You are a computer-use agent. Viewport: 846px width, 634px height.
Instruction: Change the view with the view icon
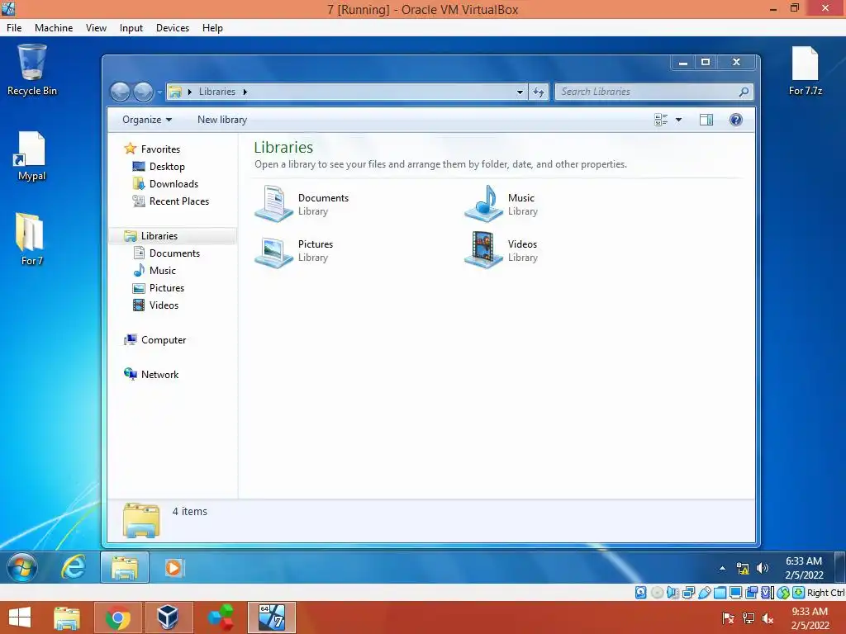point(661,120)
